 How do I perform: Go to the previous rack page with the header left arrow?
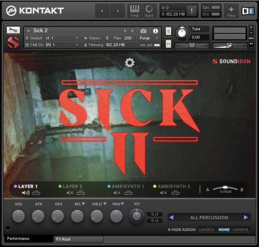click(x=102, y=11)
